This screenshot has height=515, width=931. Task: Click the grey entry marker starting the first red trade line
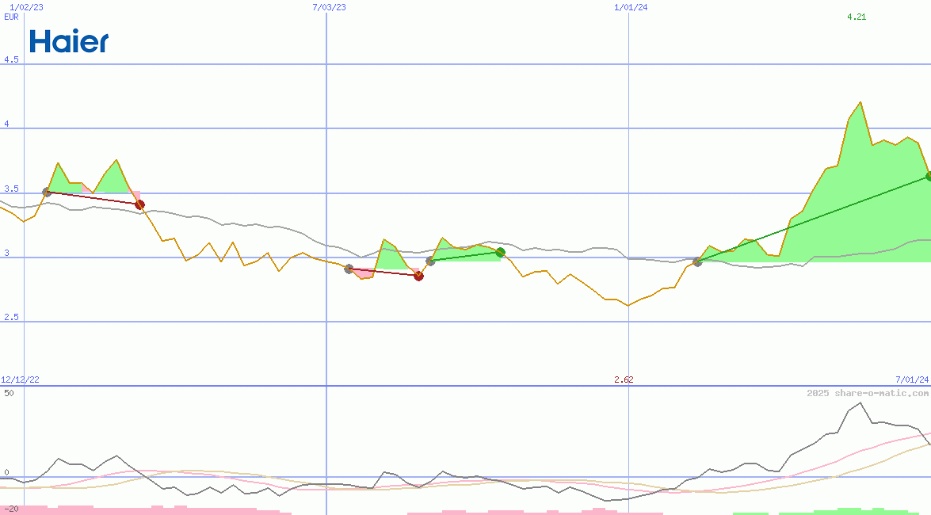(x=47, y=192)
